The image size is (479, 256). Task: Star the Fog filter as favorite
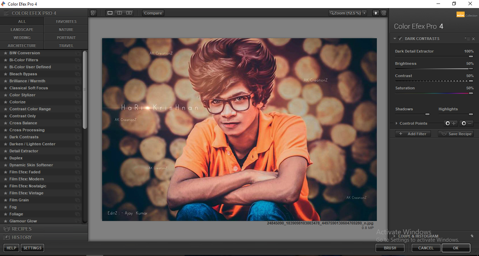(5, 207)
